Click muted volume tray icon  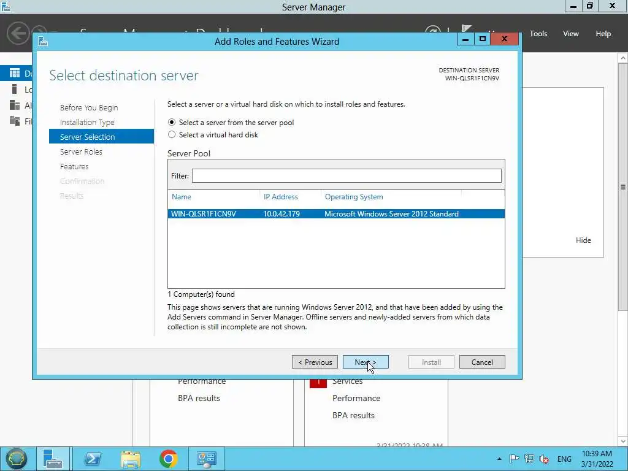pyautogui.click(x=544, y=459)
